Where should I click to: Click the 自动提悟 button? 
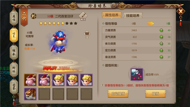pyautogui.click(x=118, y=94)
